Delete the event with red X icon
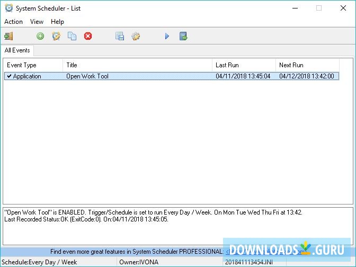The width and height of the screenshot is (356, 267). click(88, 36)
